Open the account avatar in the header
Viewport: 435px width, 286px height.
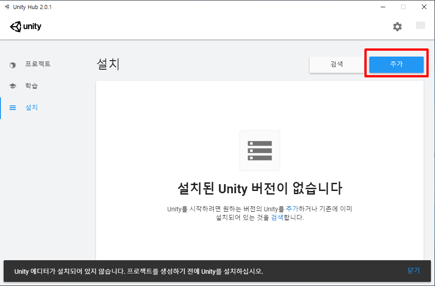point(421,25)
